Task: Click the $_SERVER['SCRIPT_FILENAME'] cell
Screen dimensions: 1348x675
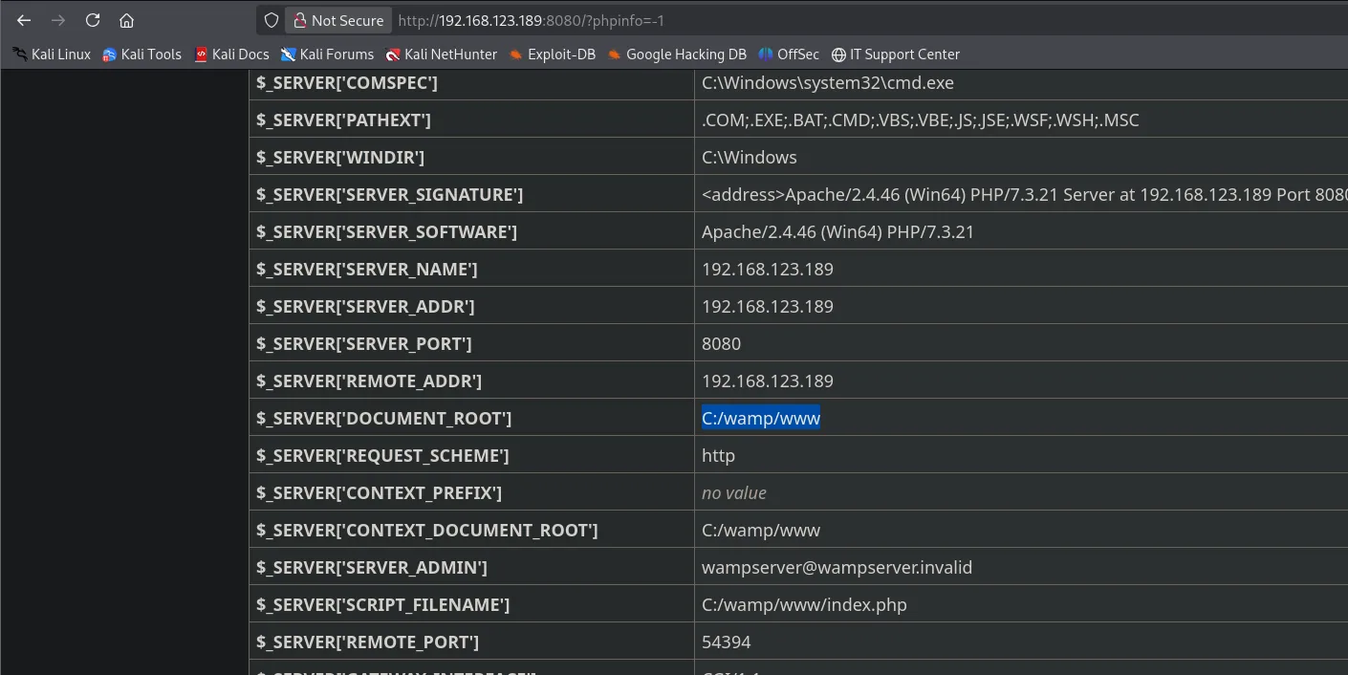Action: click(471, 605)
